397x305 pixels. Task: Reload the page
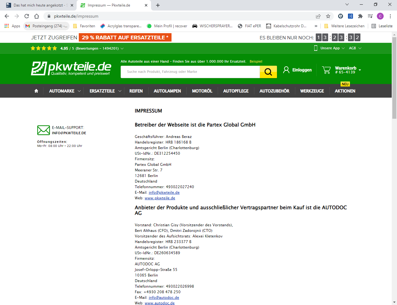pyautogui.click(x=27, y=16)
